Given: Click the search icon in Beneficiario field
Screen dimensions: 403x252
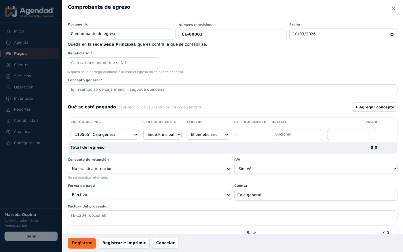Looking at the screenshot, I should click(x=73, y=63).
